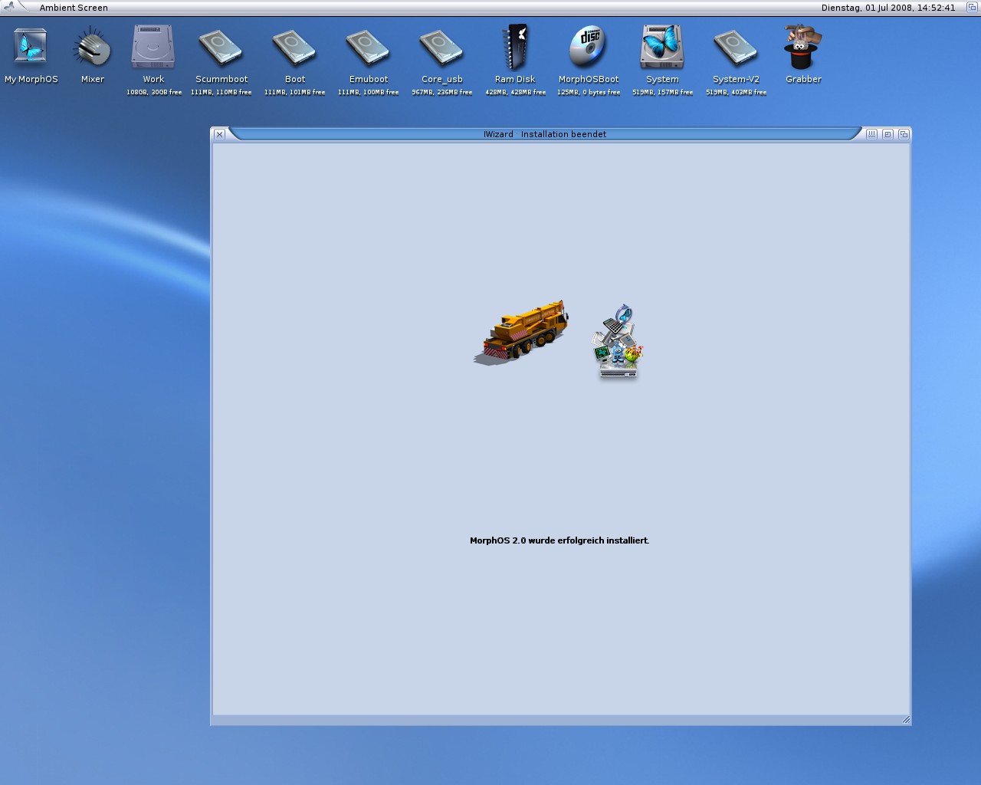This screenshot has width=981, height=785.
Task: Click the System butterfly drive icon
Action: pos(662,48)
